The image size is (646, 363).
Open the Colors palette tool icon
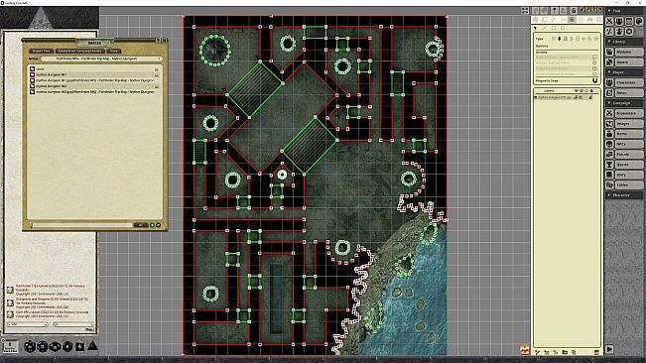639,21
